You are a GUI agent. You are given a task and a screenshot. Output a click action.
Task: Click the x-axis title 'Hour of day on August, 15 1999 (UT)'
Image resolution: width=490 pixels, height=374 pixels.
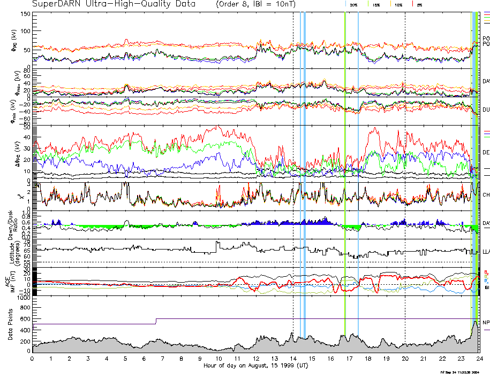(x=255, y=365)
